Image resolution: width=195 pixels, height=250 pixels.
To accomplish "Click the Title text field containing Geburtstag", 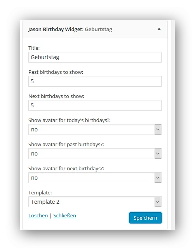I will [x=95, y=57].
